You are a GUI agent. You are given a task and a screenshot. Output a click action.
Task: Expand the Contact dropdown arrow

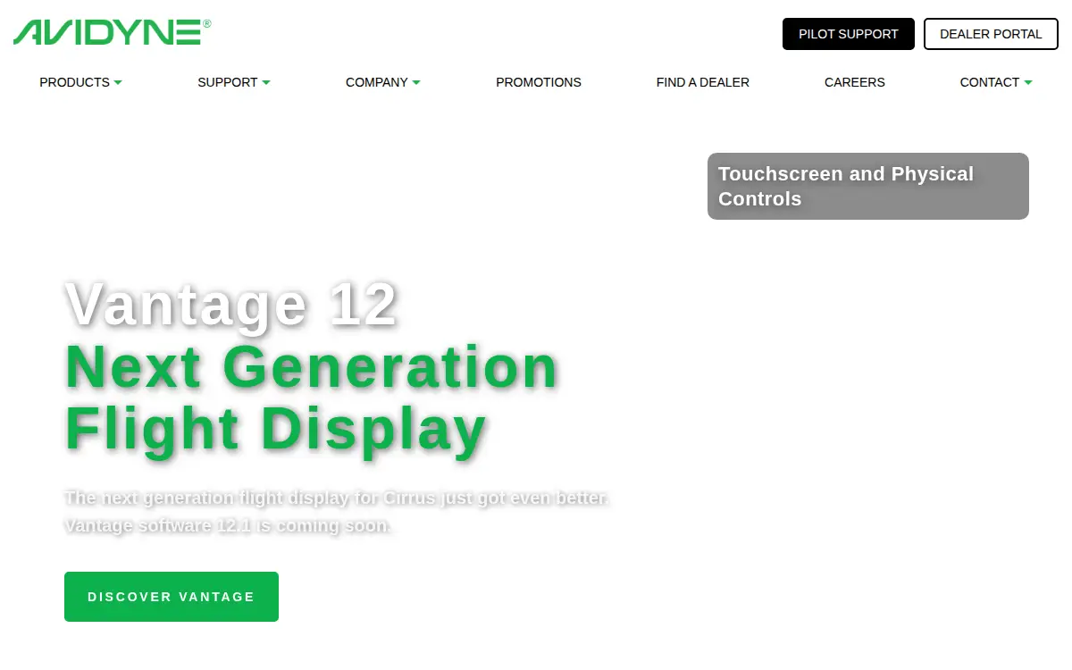coord(1028,83)
